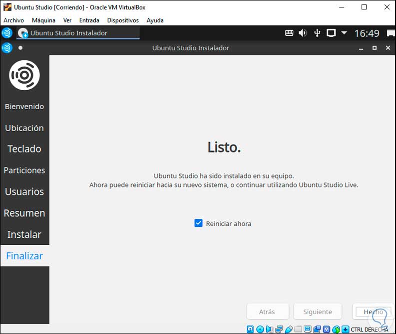Click the optical disc status icon
Screen dimensions: 396x334
[x=260, y=329]
